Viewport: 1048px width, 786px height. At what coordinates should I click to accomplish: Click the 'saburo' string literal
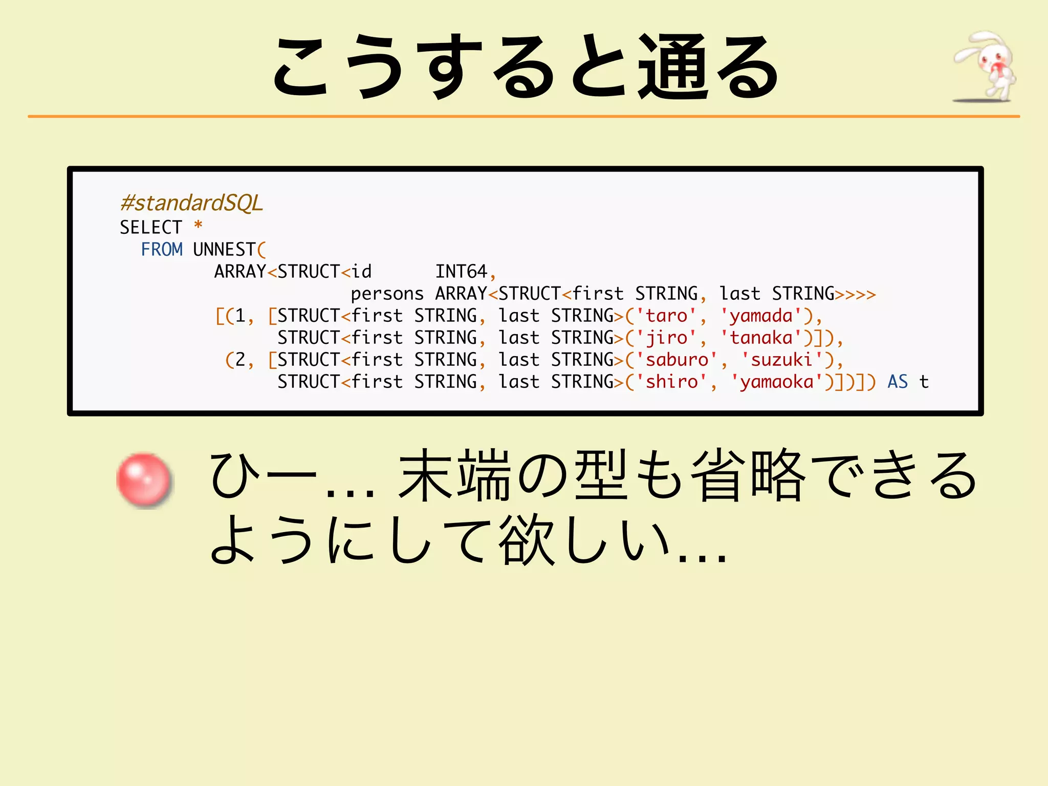pyautogui.click(x=676, y=360)
